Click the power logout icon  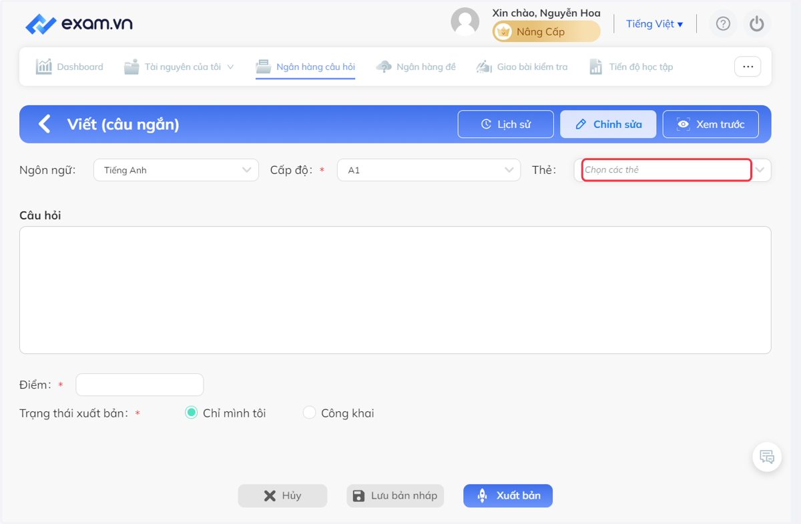[x=756, y=24]
